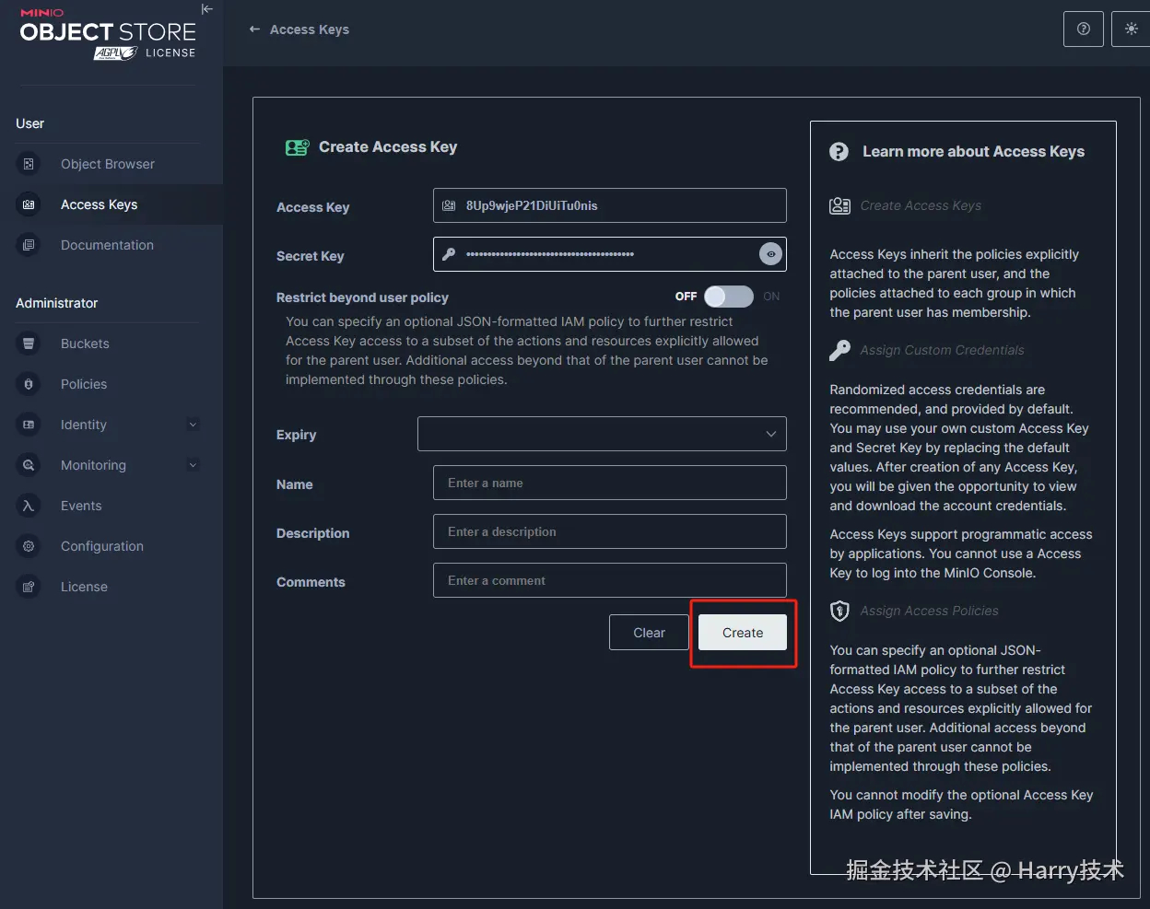Toggle Restrict beyond user policy switch

pyautogui.click(x=729, y=297)
